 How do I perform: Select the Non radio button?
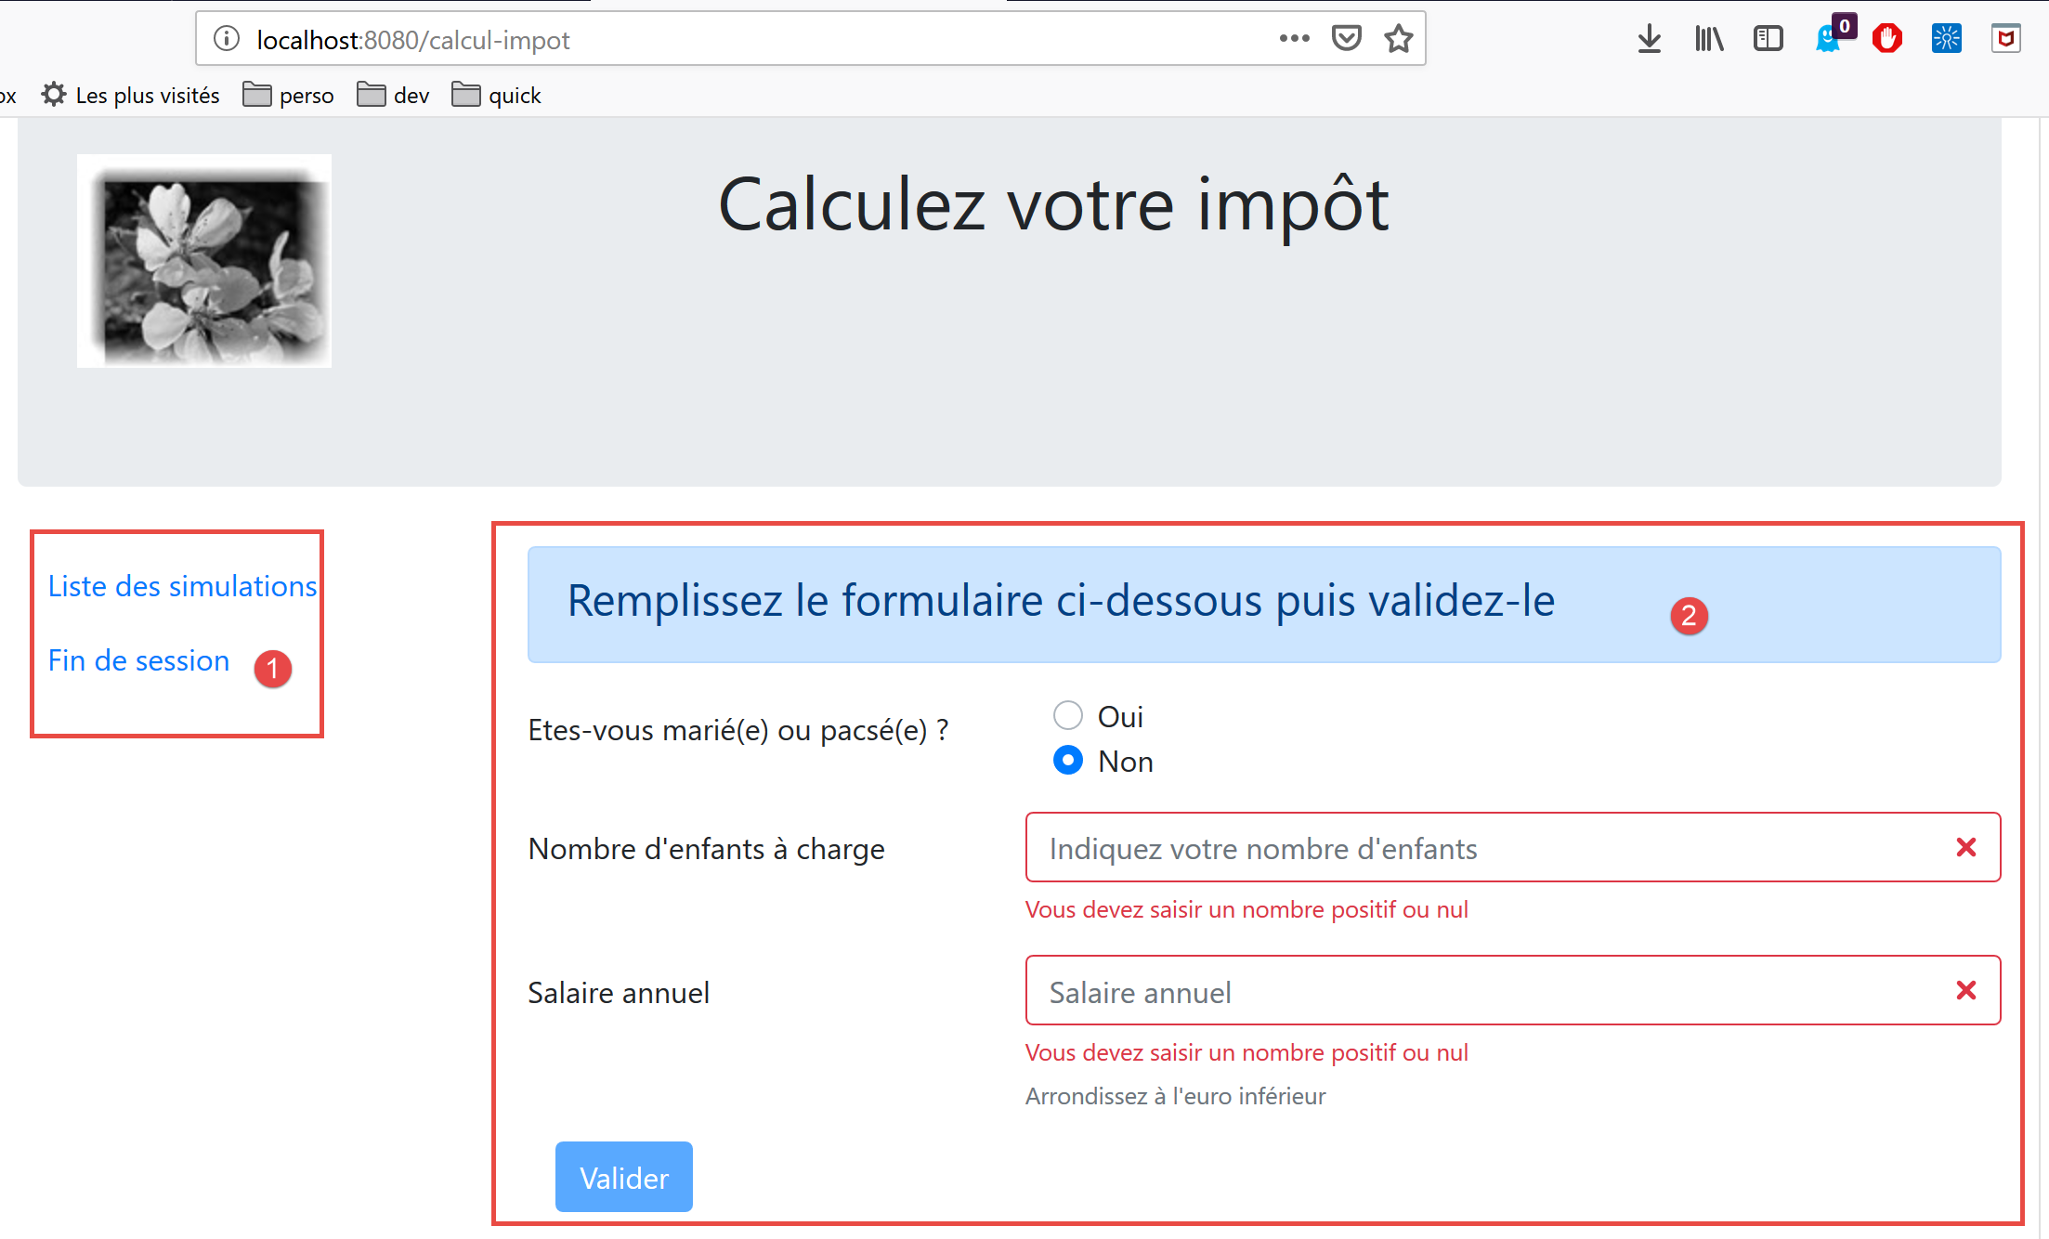1068,761
